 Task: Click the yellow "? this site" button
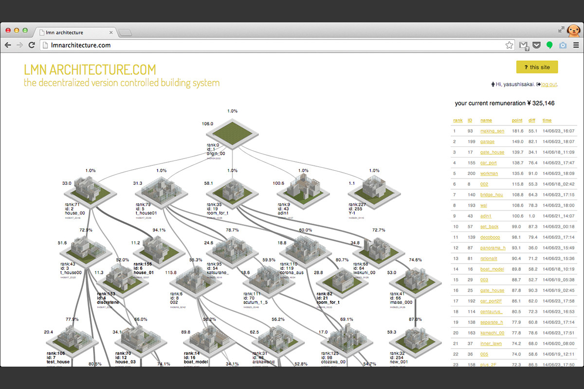[x=537, y=67]
